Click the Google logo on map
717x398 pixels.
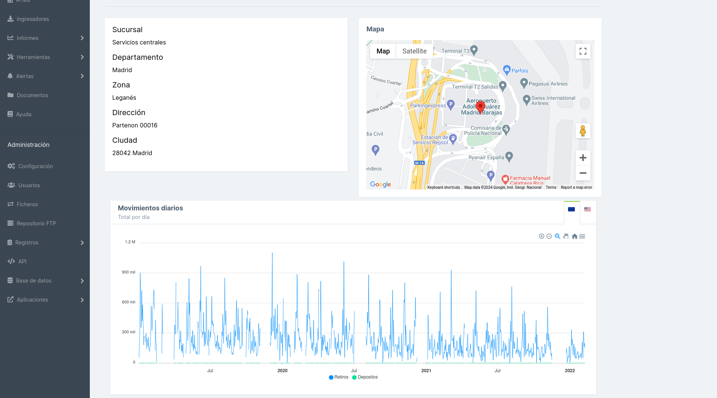380,184
